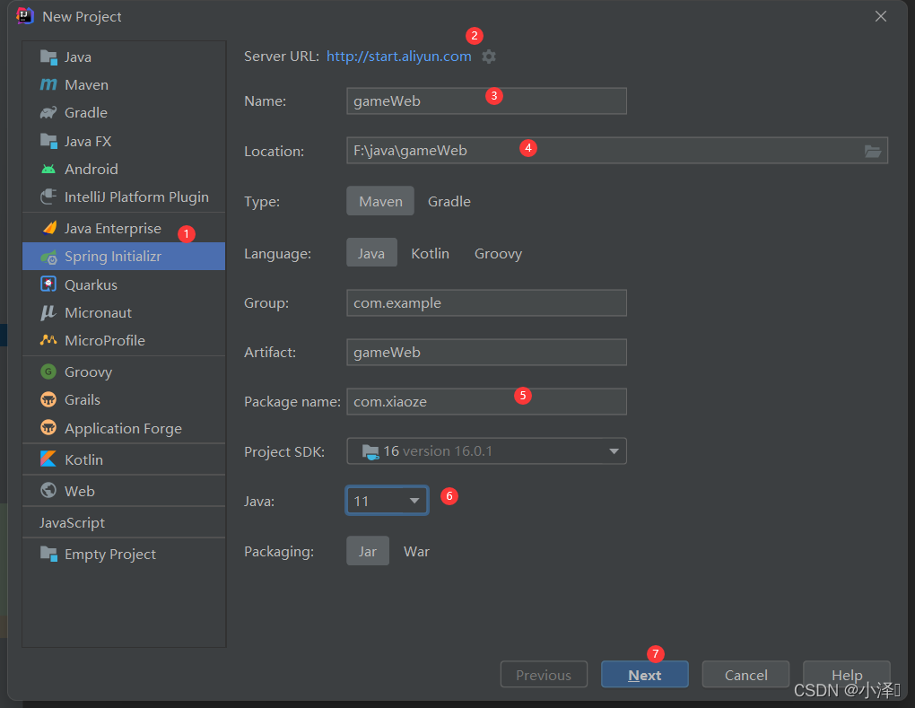
Task: Click the IntelliJ IDEA logo in title bar
Action: (x=25, y=16)
